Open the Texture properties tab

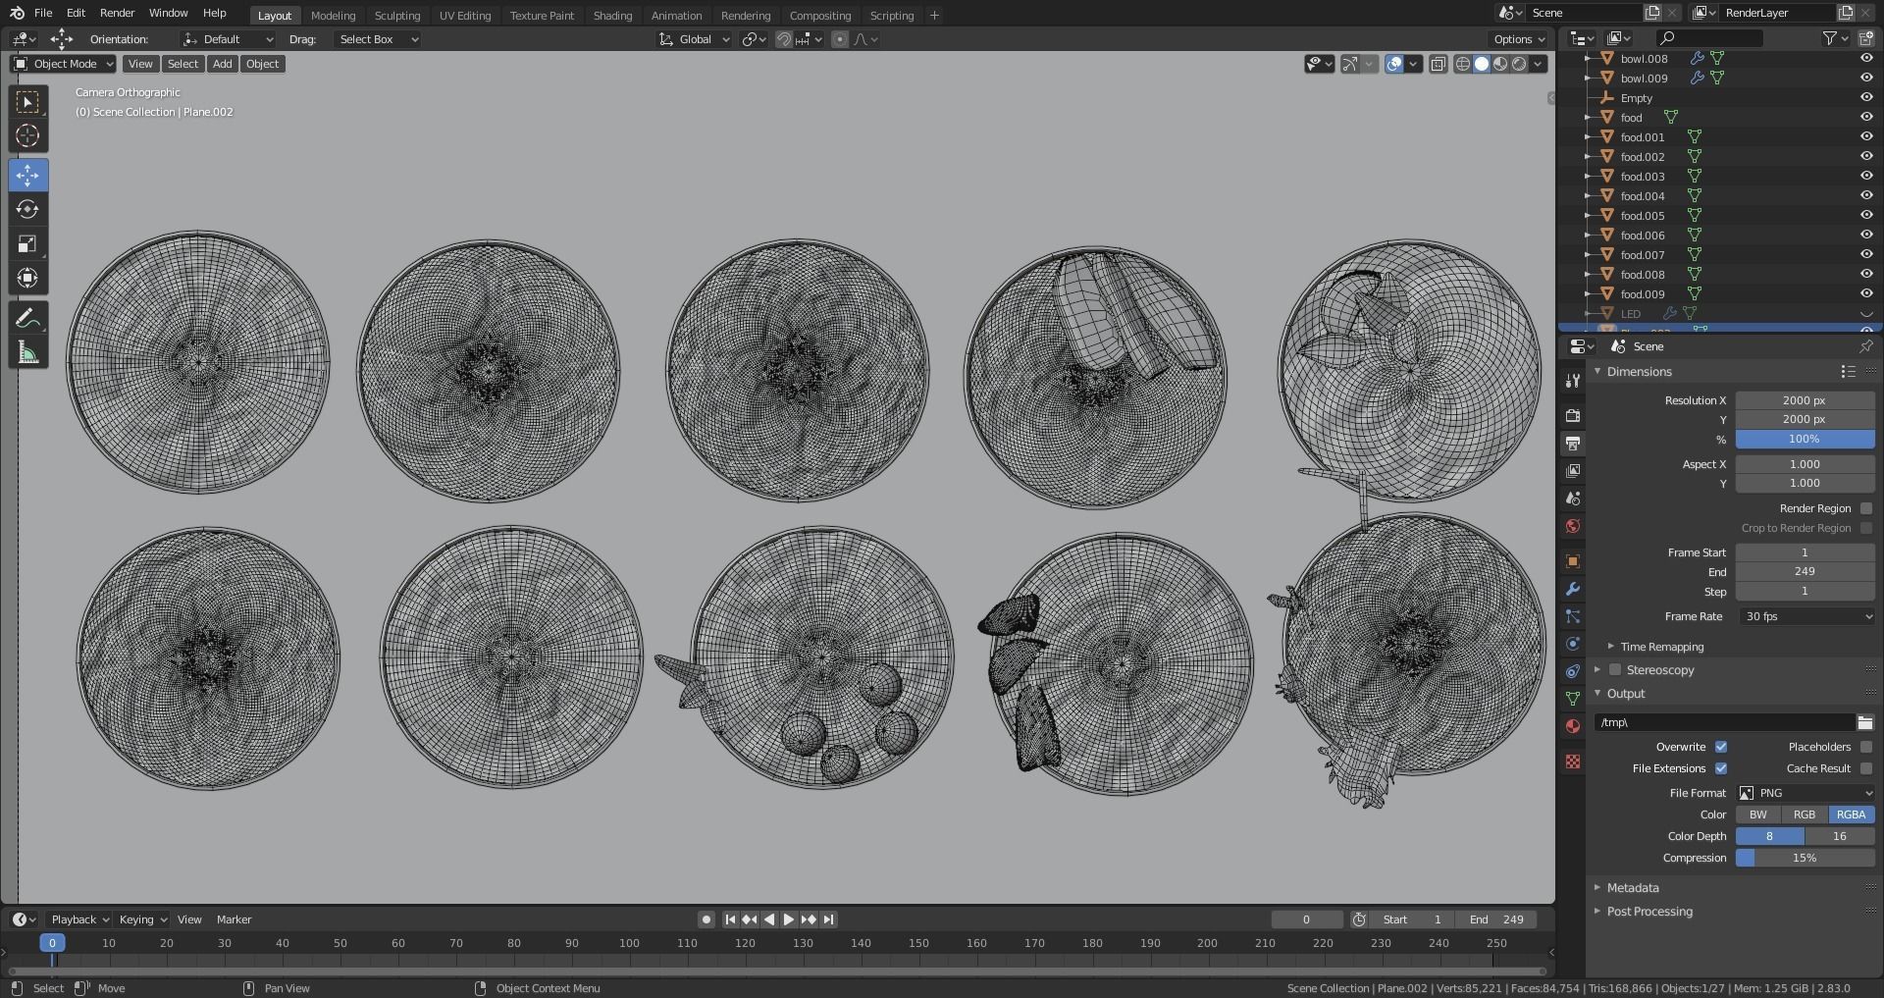tap(1573, 762)
